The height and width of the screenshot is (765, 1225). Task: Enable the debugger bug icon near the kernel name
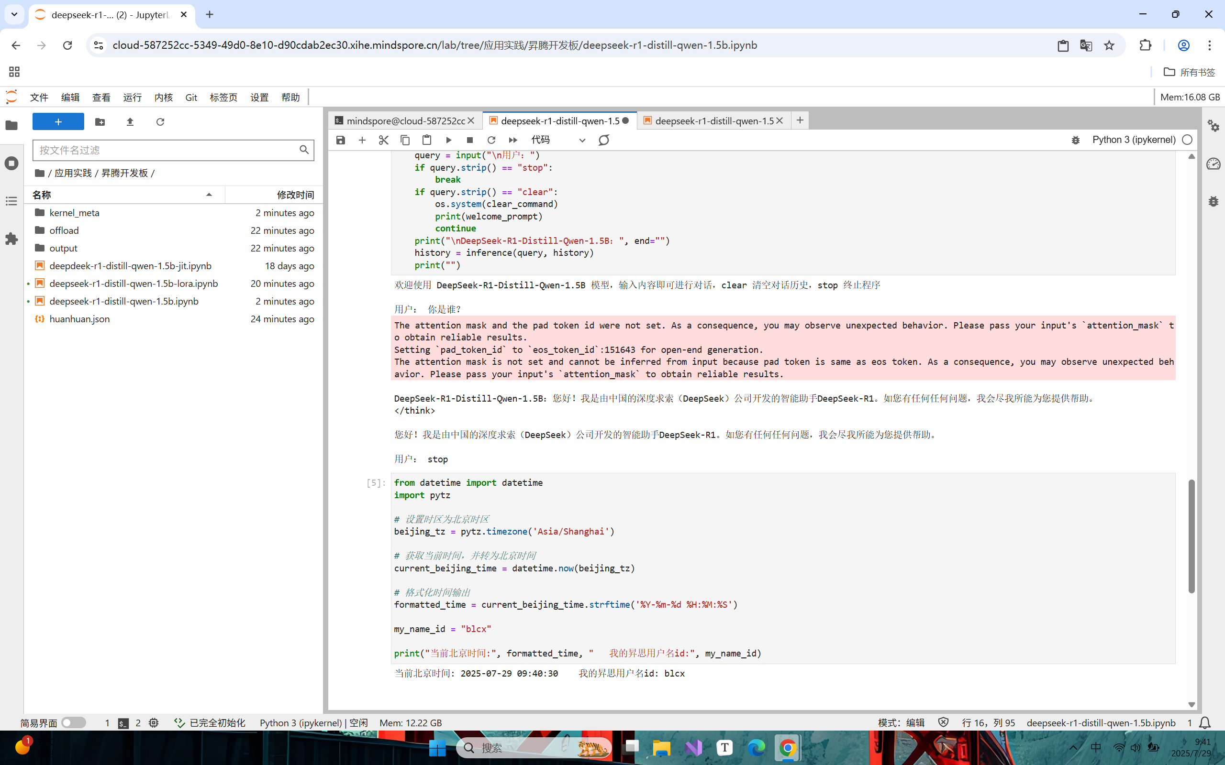point(1076,140)
